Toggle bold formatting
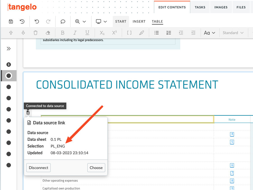This screenshot has height=190, width=253. (x=63, y=33)
